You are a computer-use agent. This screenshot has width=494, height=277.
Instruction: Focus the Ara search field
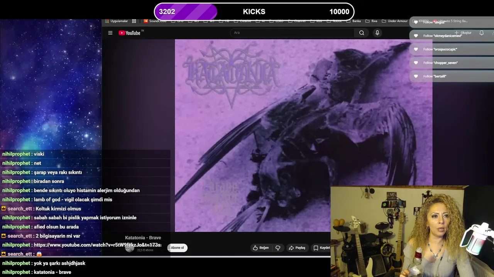292,33
